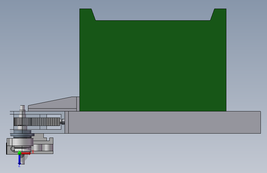Click the blue Z axis arrow

[19, 160]
